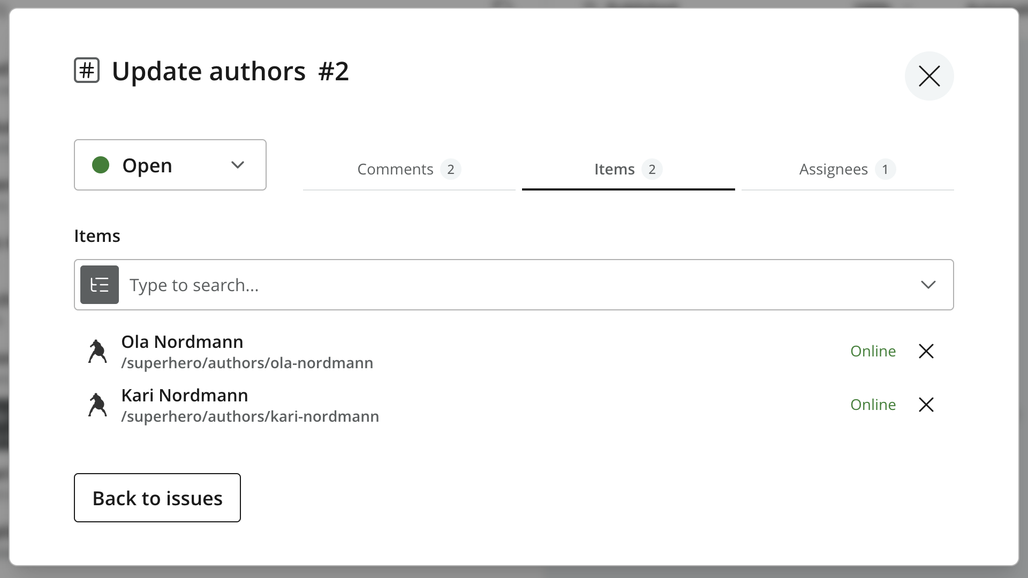
Task: Click Online status for Ola Nordmann
Action: [873, 351]
